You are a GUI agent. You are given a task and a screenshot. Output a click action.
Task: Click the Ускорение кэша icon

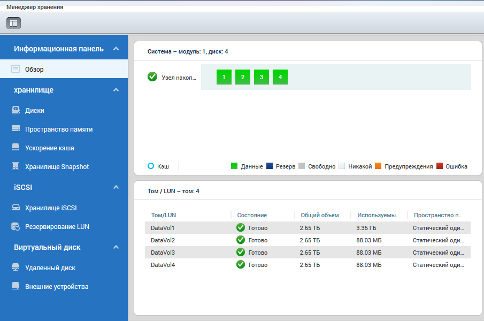click(x=16, y=148)
